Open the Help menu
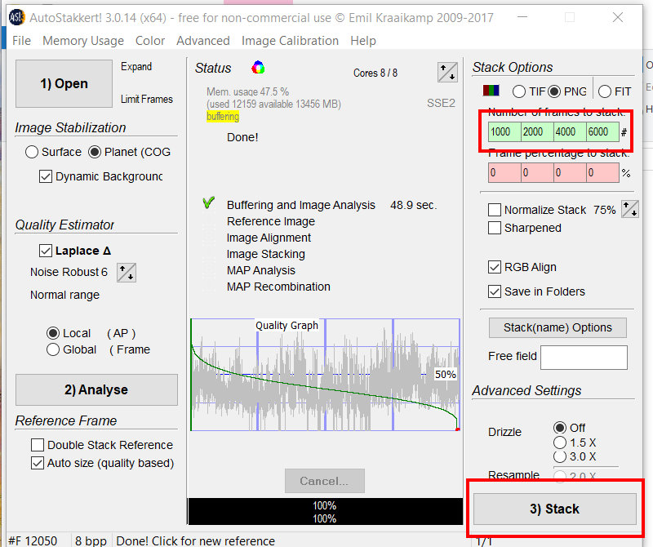Image resolution: width=653 pixels, height=547 pixels. click(x=362, y=41)
